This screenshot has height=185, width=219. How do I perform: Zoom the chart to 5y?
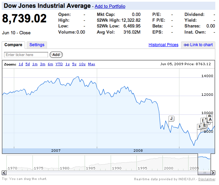coord(74,64)
